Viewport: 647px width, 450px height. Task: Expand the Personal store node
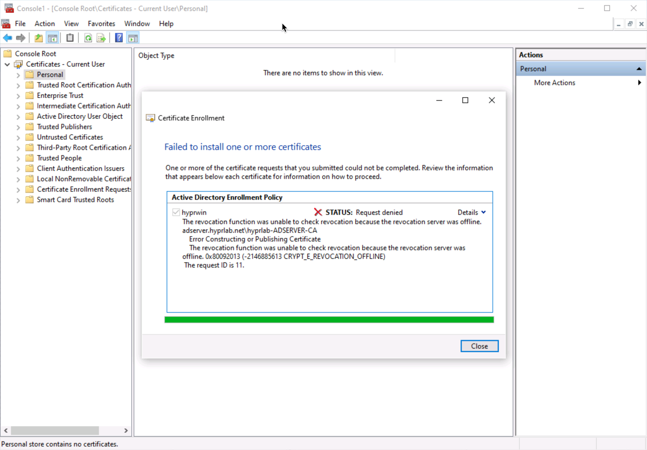pos(18,75)
